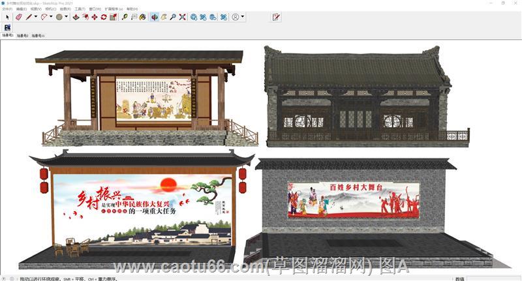Click the notepad edit icon at toolbar right
Viewport: 522px width, 281px height.
(276, 17)
